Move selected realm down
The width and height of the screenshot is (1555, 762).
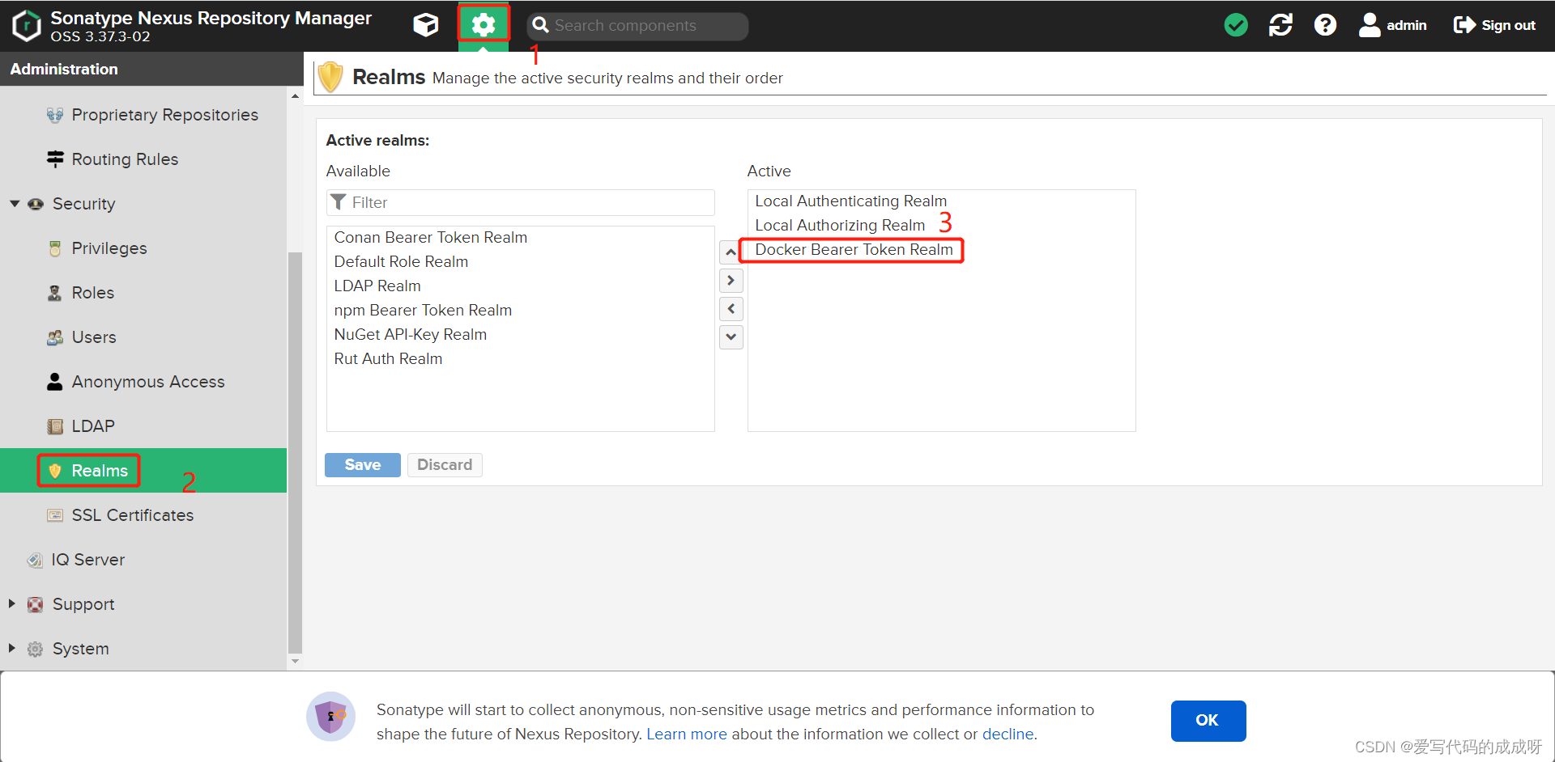tap(731, 337)
